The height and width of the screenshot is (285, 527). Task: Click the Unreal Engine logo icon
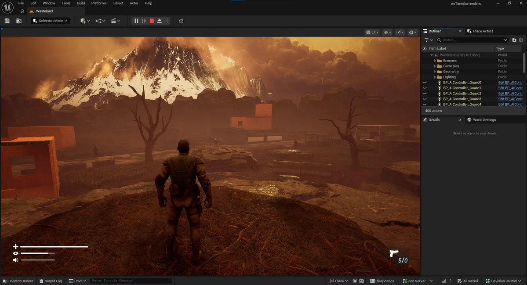[7, 7]
